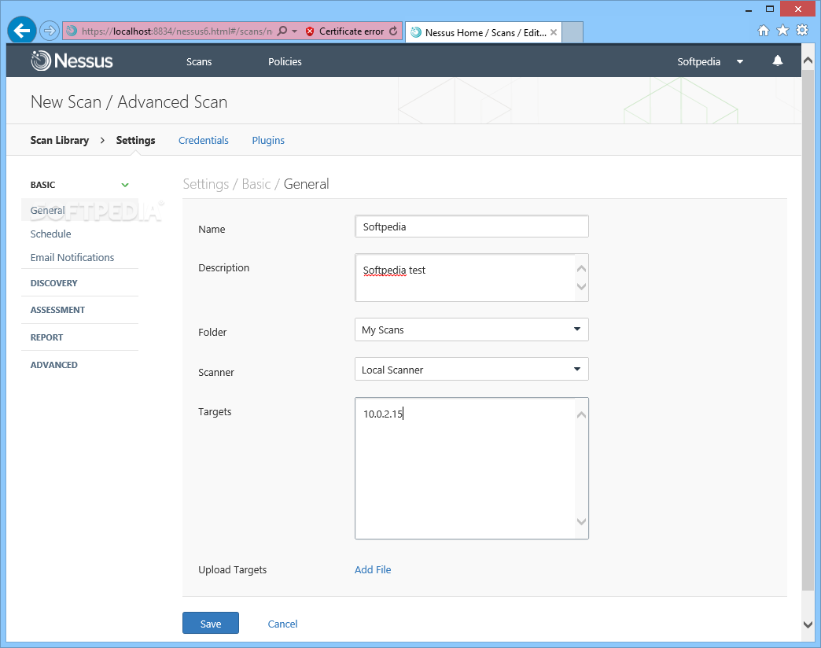The height and width of the screenshot is (648, 821).
Task: Open the Scans menu
Action: pyautogui.click(x=199, y=62)
